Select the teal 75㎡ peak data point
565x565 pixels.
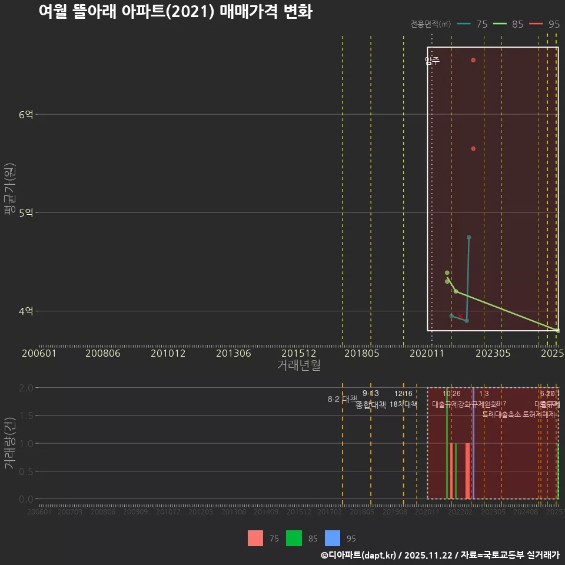469,237
